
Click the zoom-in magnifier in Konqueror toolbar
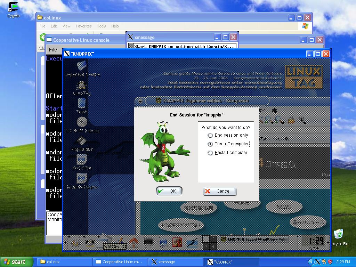click(x=269, y=120)
